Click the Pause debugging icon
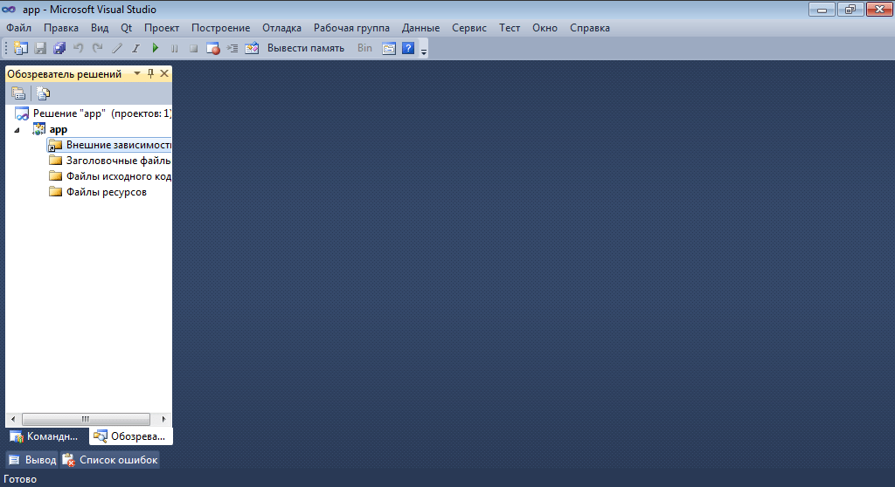Image resolution: width=895 pixels, height=487 pixels. point(175,49)
